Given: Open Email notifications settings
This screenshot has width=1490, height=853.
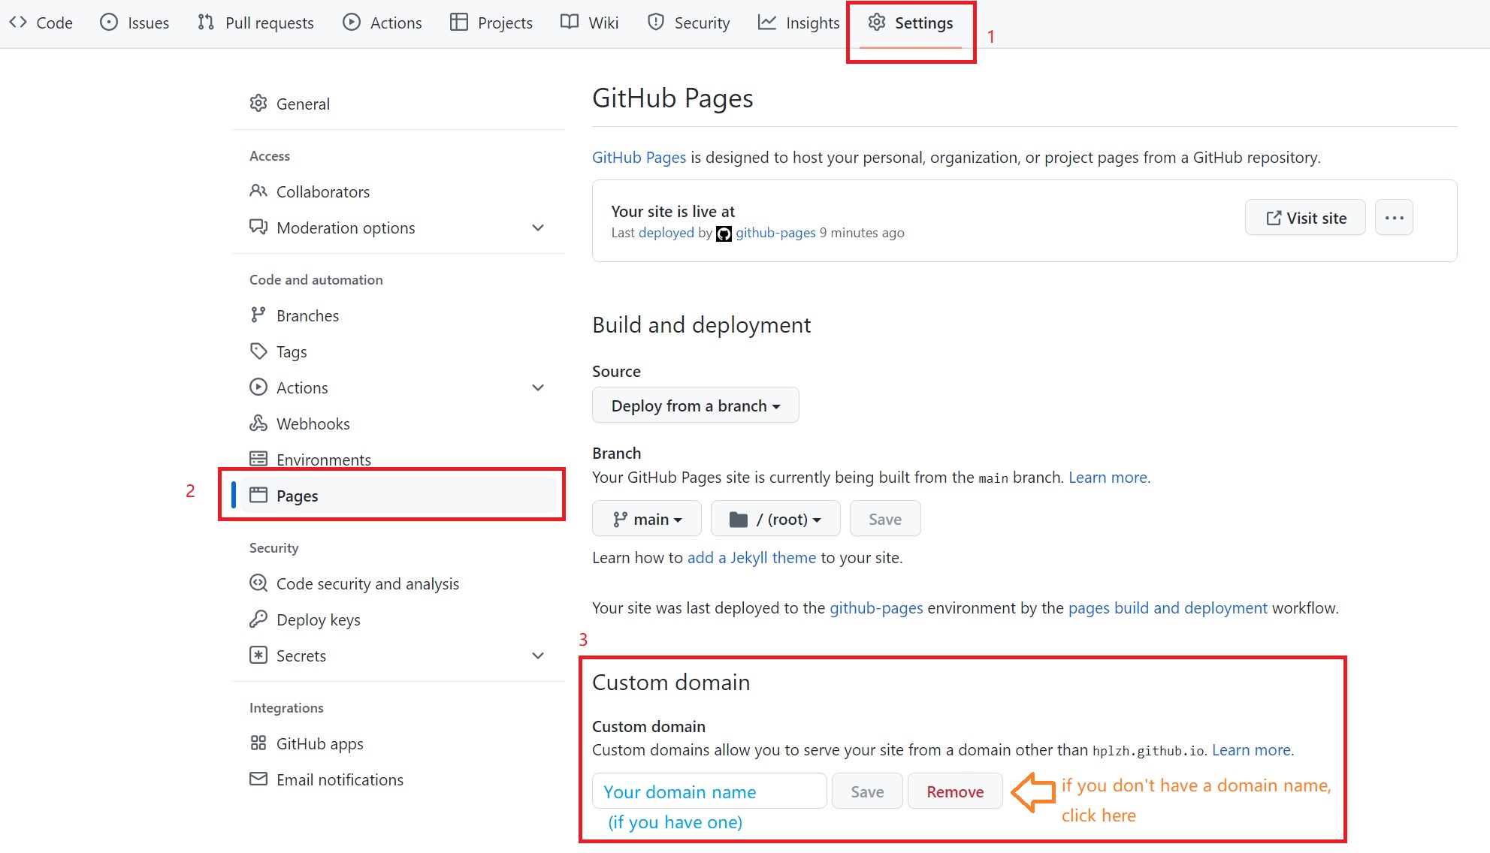Looking at the screenshot, I should tap(398, 779).
